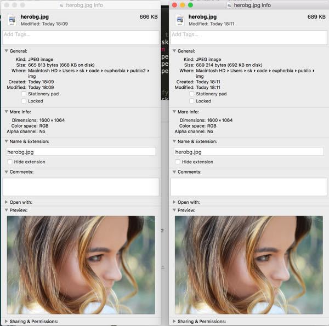
Task: Click the title bar proxy icon of the left herobg.jpg Info window
Action: (x=61, y=5)
